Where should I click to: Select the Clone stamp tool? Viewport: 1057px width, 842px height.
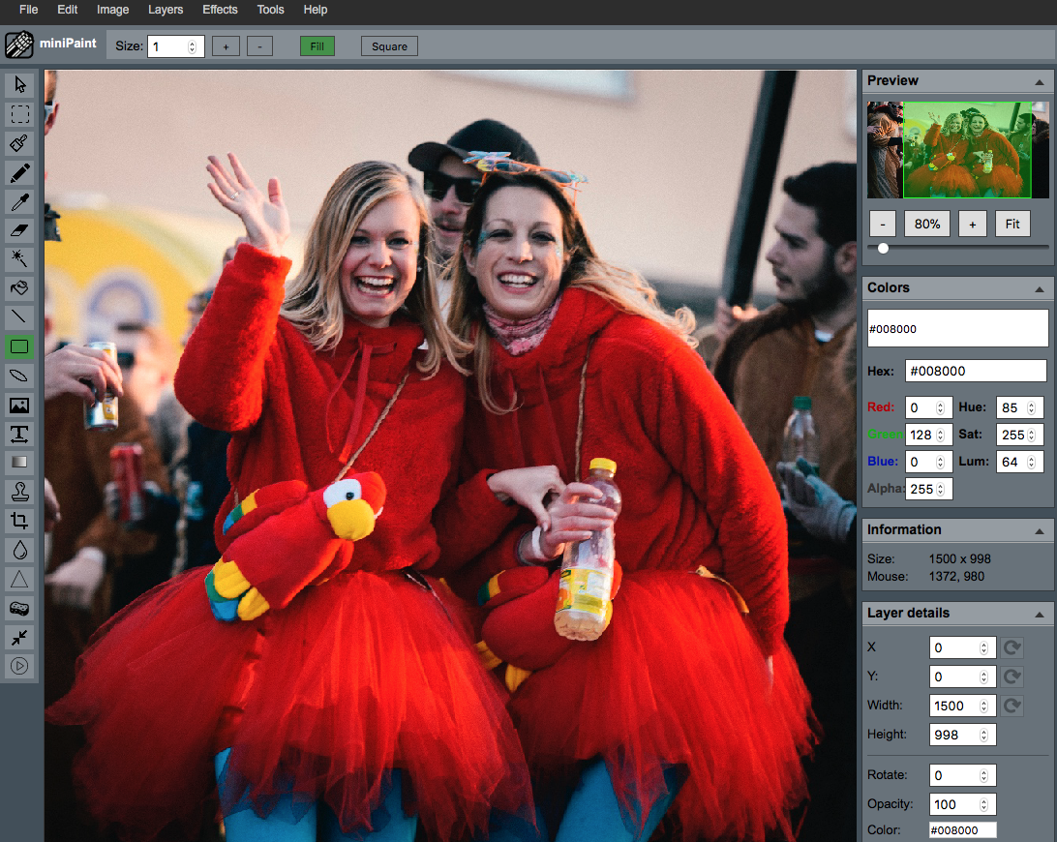20,492
